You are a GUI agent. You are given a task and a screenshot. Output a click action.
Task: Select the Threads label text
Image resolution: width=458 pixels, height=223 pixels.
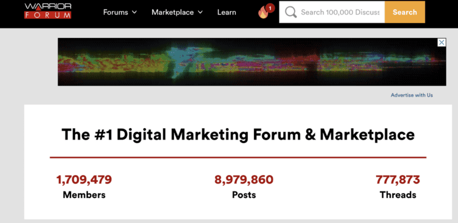397,195
